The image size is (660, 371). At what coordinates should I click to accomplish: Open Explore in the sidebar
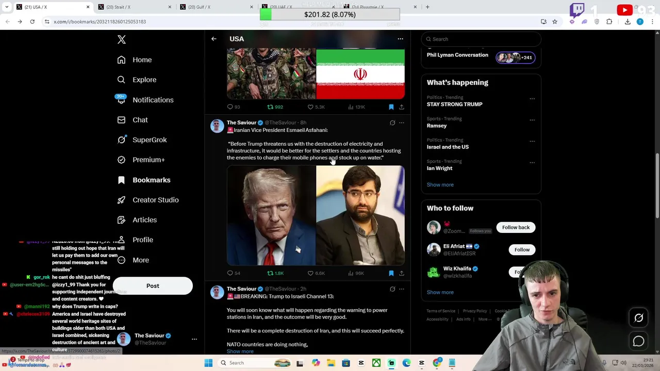136,80
